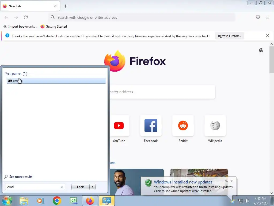The height and width of the screenshot is (206, 274).
Task: Open the story card with colorful food image
Action: [x=199, y=173]
